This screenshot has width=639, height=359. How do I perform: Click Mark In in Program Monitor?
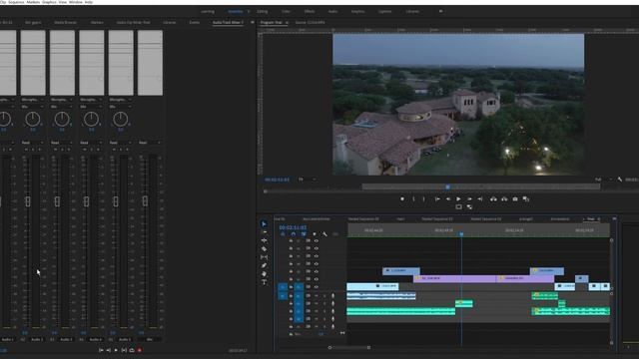[413, 199]
